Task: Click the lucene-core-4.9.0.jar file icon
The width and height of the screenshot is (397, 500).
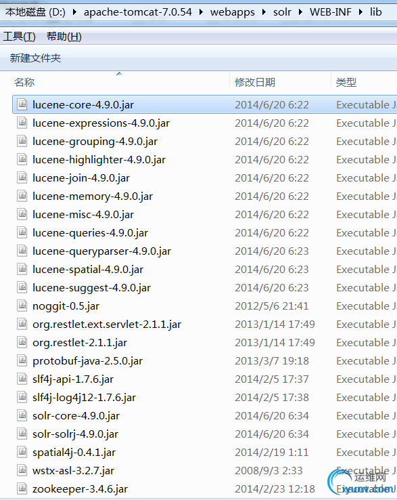Action: pyautogui.click(x=22, y=104)
